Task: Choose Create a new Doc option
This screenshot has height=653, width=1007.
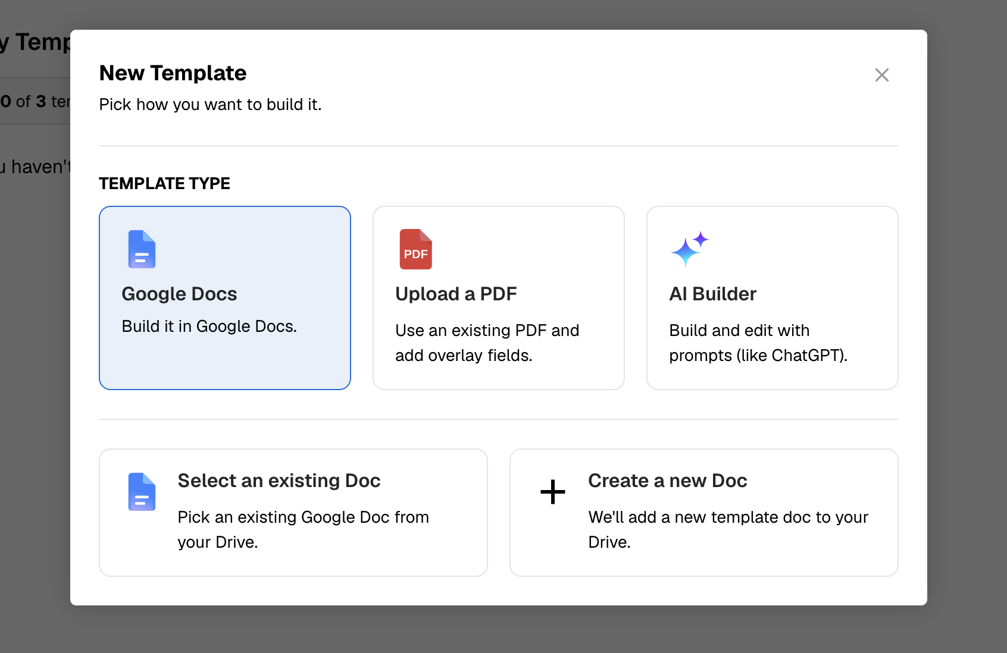Action: click(x=704, y=513)
